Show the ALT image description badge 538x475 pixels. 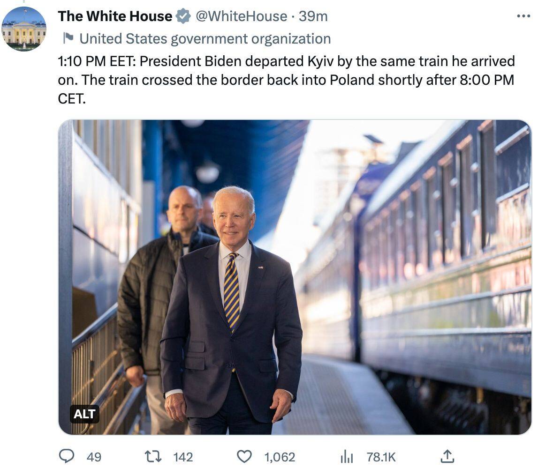(84, 414)
